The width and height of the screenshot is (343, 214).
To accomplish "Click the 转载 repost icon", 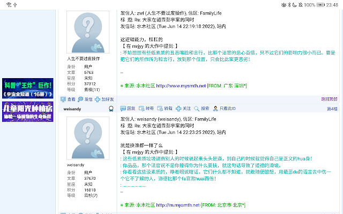I will [160, 109].
